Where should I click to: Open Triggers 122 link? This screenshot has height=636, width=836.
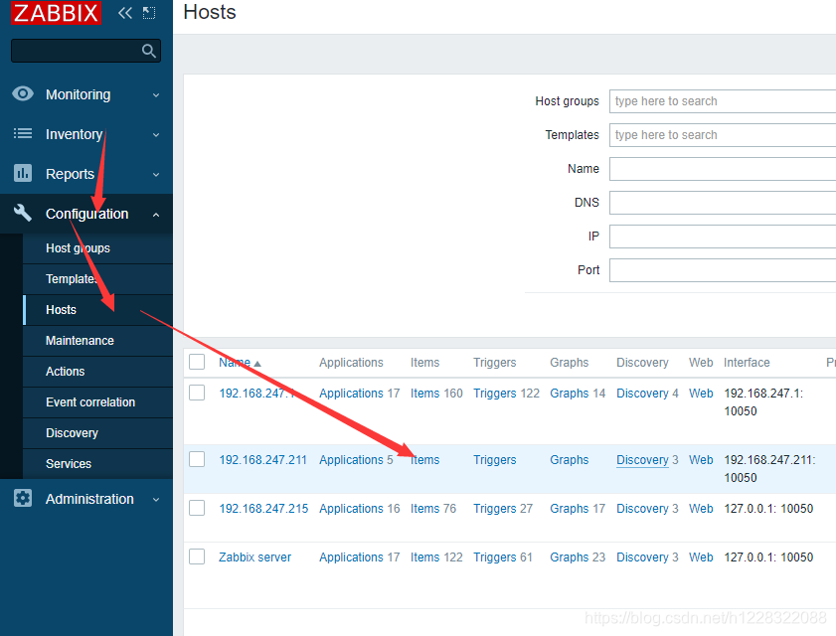click(x=495, y=393)
